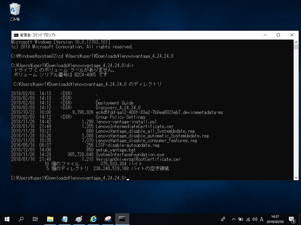The image size is (301, 225).
Task: Click 'lenovo-vantage-install.ps1' file name
Action: point(126,122)
